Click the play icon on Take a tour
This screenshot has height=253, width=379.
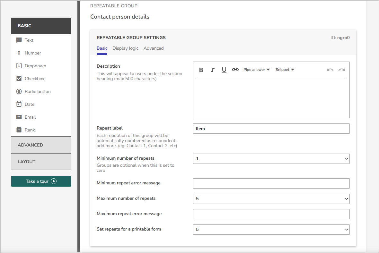point(54,181)
